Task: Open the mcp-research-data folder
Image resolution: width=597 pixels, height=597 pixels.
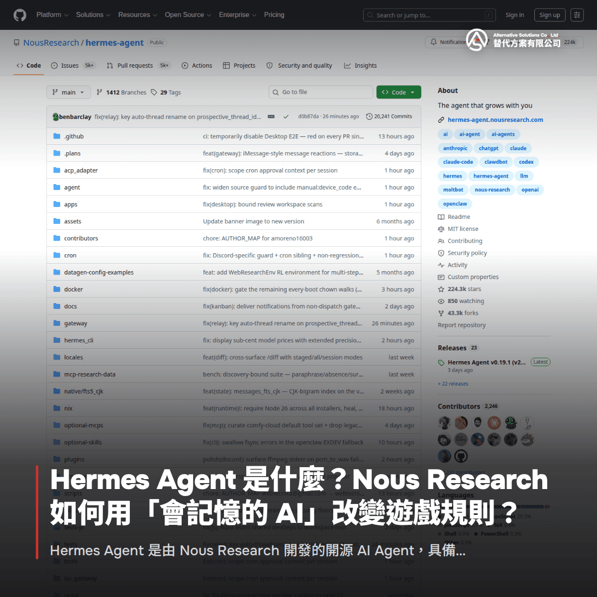Action: click(x=90, y=375)
